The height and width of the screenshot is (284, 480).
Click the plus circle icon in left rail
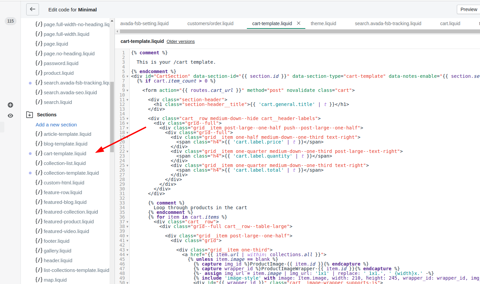tap(10, 105)
